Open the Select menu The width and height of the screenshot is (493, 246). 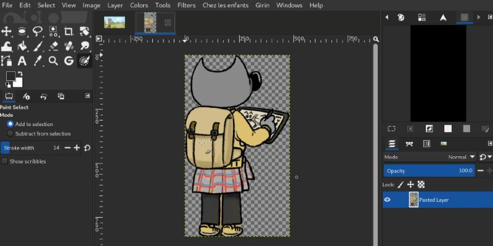point(46,6)
